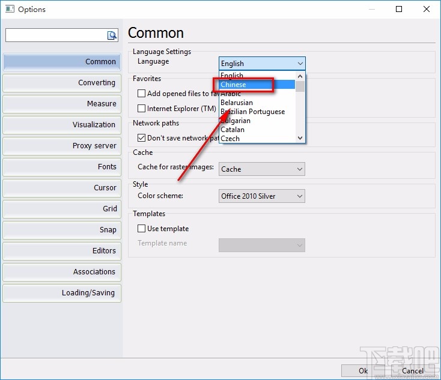This screenshot has width=441, height=380.
Task: Open Proxy server settings
Action: tap(62, 146)
